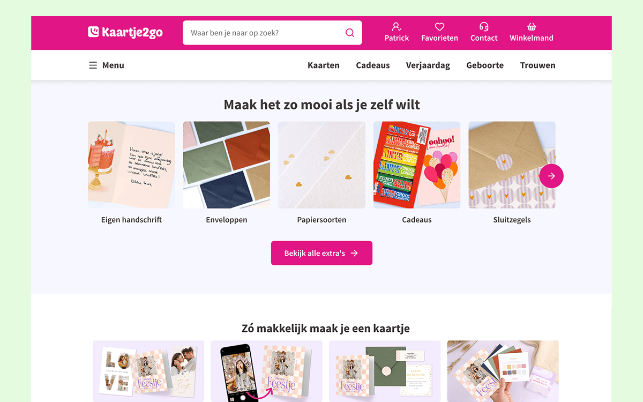Click the magnifier search icon

[x=350, y=33]
